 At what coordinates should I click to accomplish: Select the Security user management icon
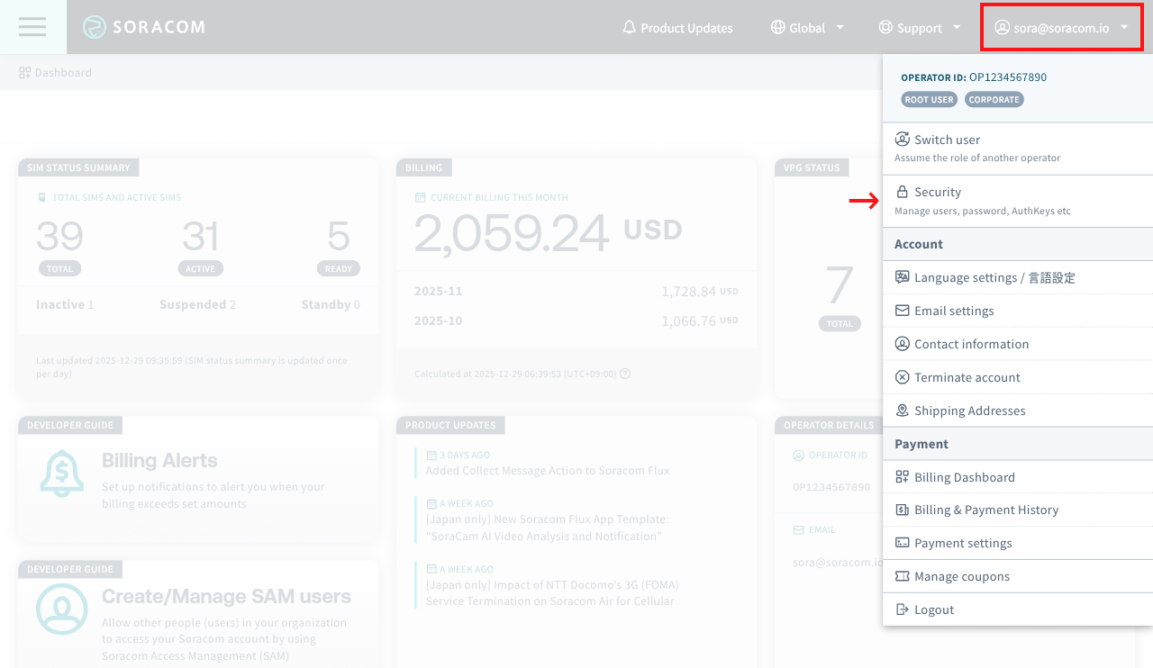pyautogui.click(x=902, y=190)
